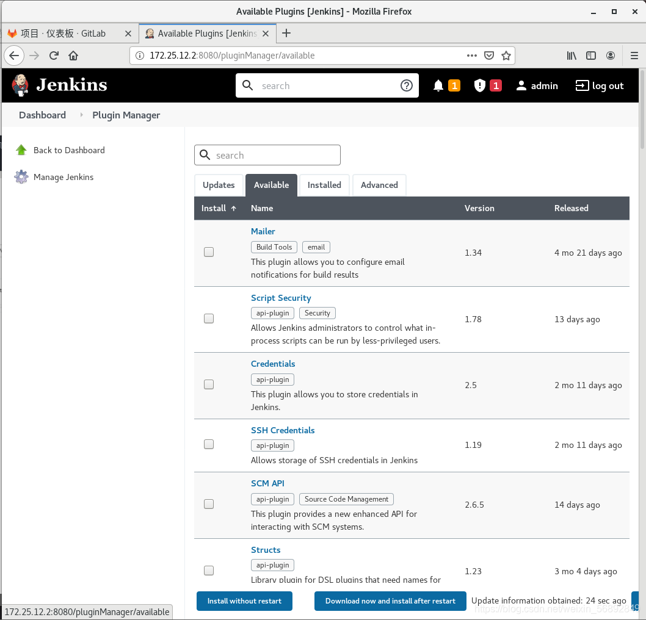Open Firefox library icon
Image resolution: width=646 pixels, height=620 pixels.
click(x=572, y=56)
